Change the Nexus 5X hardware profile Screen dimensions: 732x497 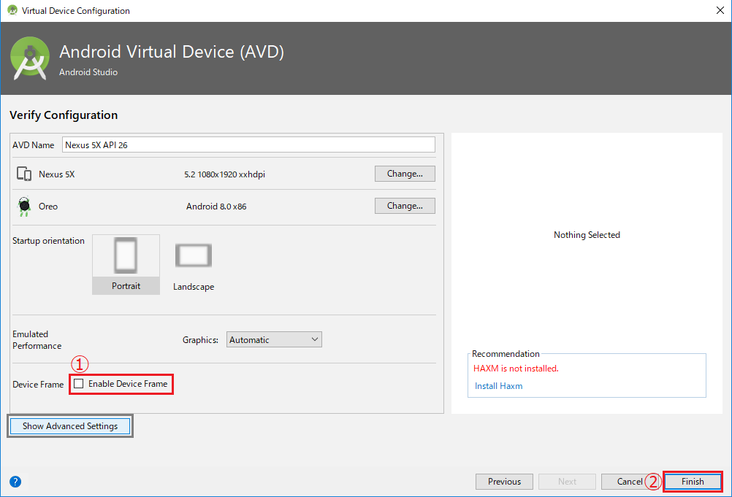[x=405, y=173]
